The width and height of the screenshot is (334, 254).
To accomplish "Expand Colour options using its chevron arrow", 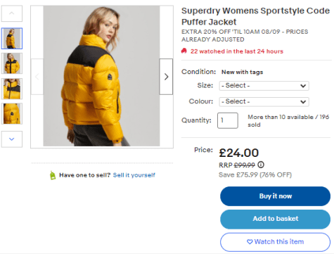I will 303,102.
